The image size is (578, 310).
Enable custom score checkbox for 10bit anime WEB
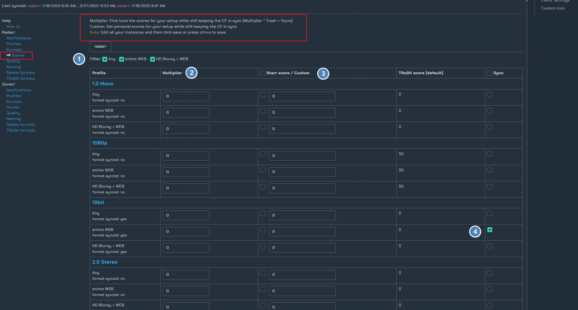click(263, 230)
